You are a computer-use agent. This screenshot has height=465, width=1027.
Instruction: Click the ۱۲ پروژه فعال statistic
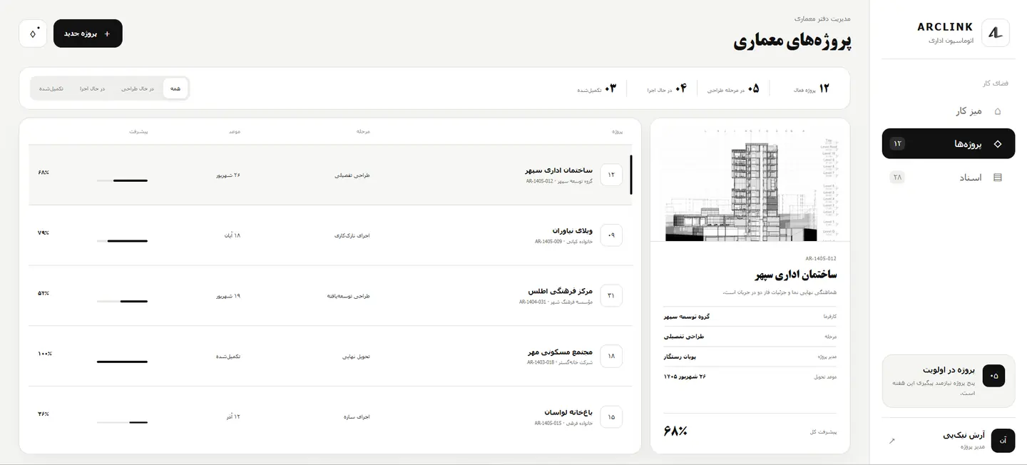point(812,88)
